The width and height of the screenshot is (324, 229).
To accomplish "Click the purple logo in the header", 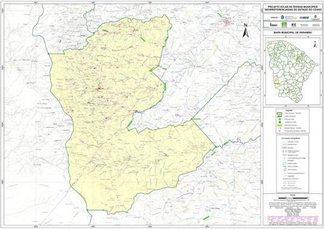I will [294, 25].
